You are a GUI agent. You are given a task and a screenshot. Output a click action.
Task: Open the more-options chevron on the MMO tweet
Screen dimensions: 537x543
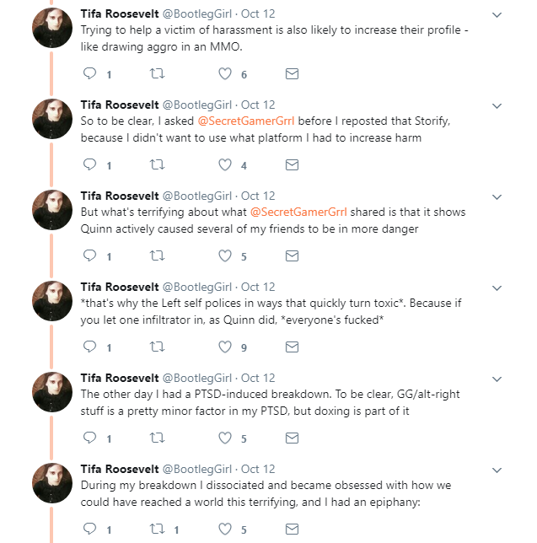pyautogui.click(x=497, y=15)
